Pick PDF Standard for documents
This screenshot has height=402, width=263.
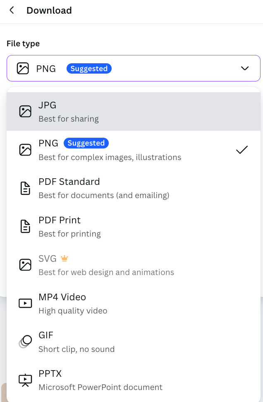[x=133, y=188]
